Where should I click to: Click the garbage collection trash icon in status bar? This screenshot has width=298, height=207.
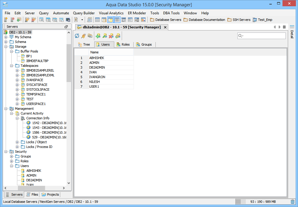(293, 202)
